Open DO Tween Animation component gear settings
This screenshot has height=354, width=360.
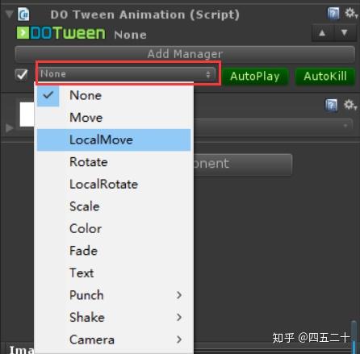coord(351,13)
